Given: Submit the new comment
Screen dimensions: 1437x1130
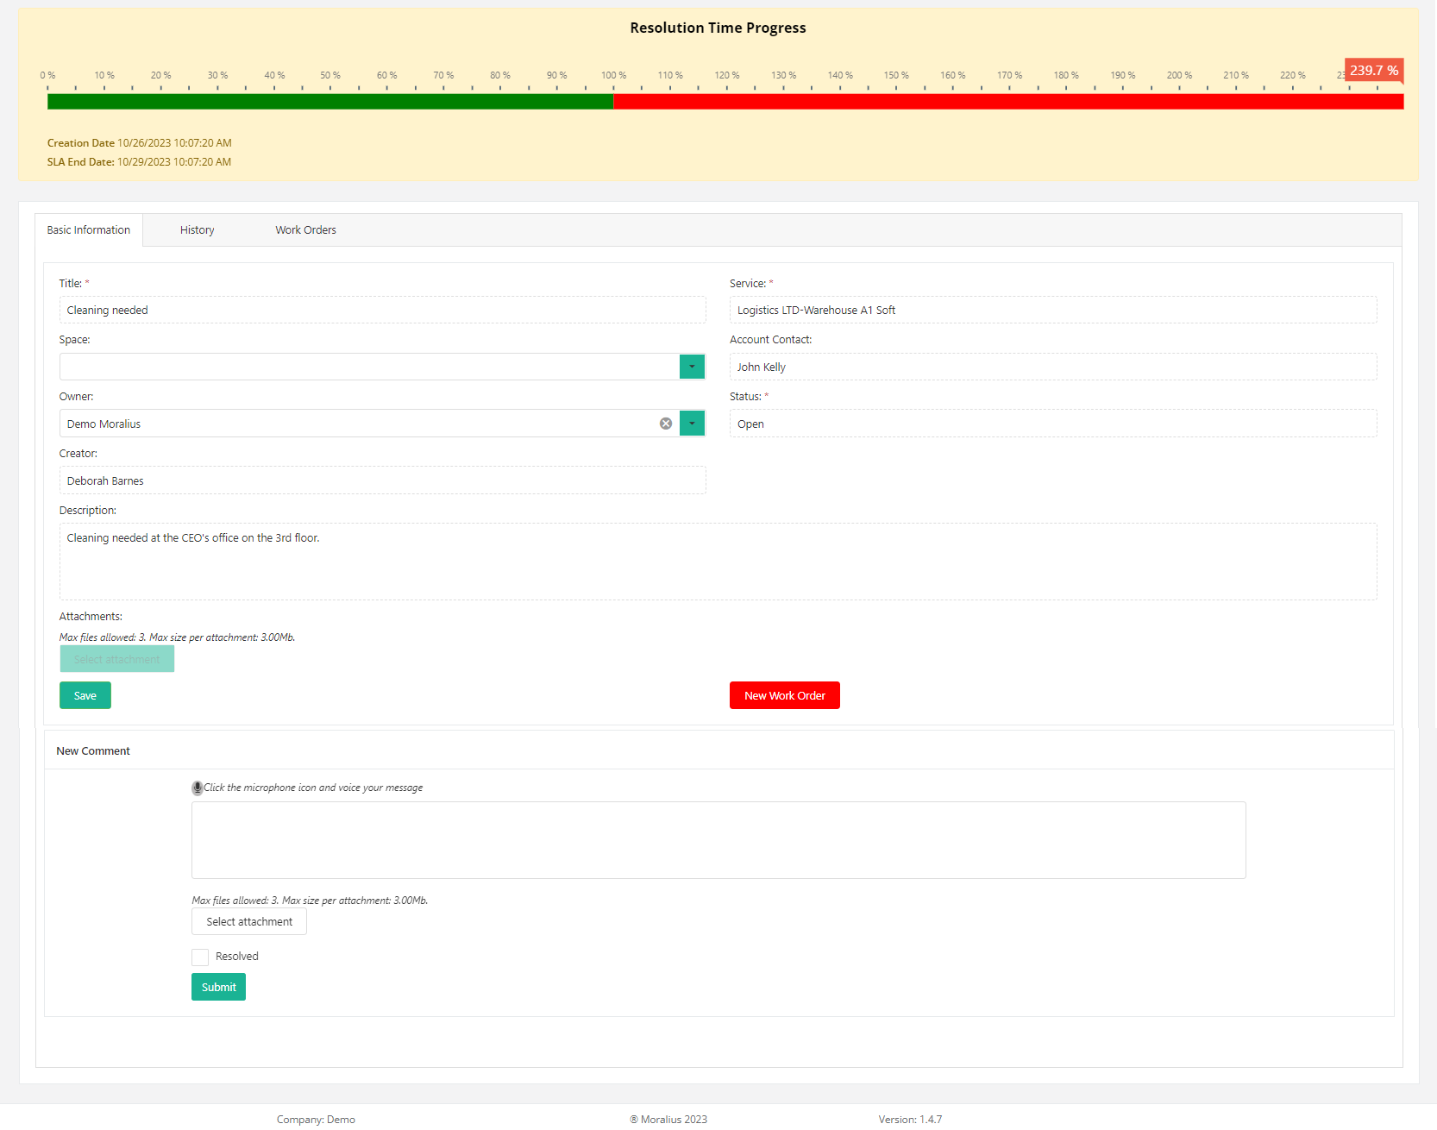Looking at the screenshot, I should coord(218,987).
